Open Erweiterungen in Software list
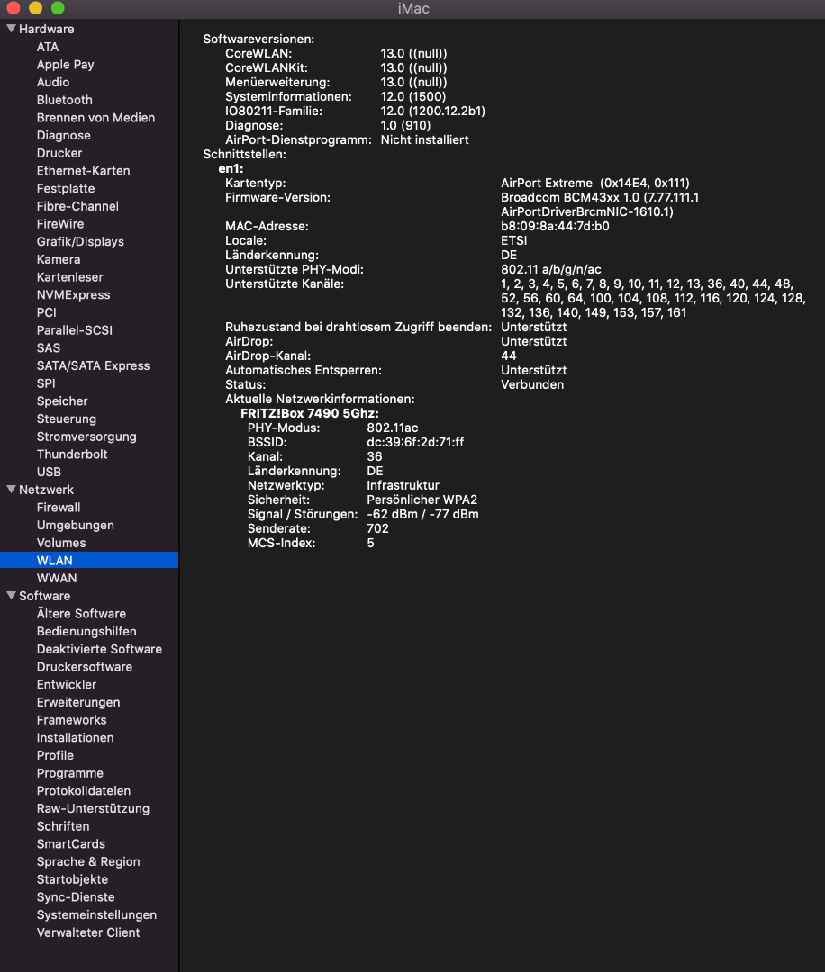Viewport: 825px width, 972px height. coord(78,702)
